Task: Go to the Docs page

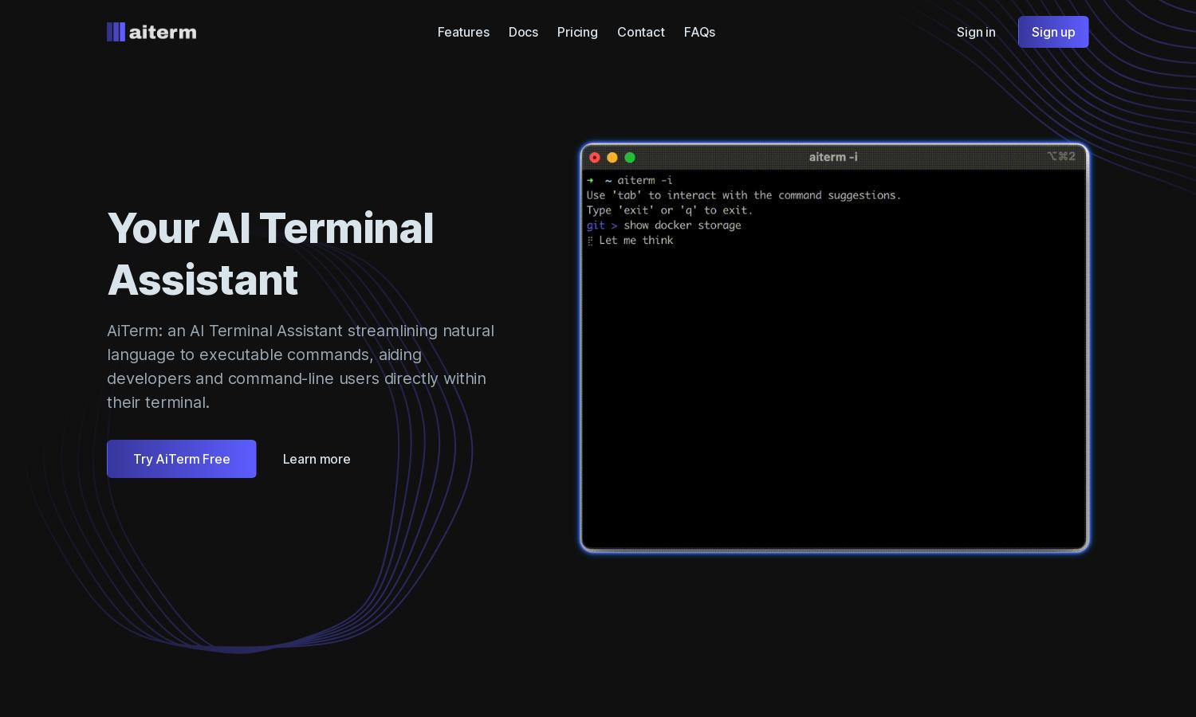Action: tap(523, 32)
